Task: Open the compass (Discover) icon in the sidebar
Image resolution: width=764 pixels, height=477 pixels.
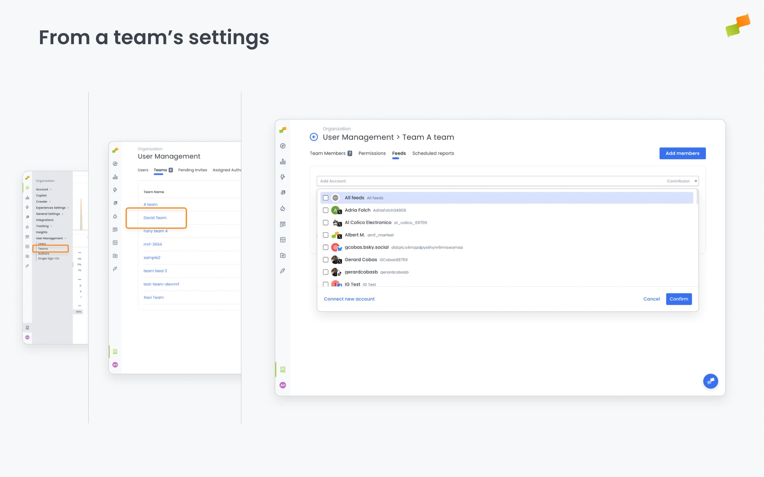Action: pos(283,146)
